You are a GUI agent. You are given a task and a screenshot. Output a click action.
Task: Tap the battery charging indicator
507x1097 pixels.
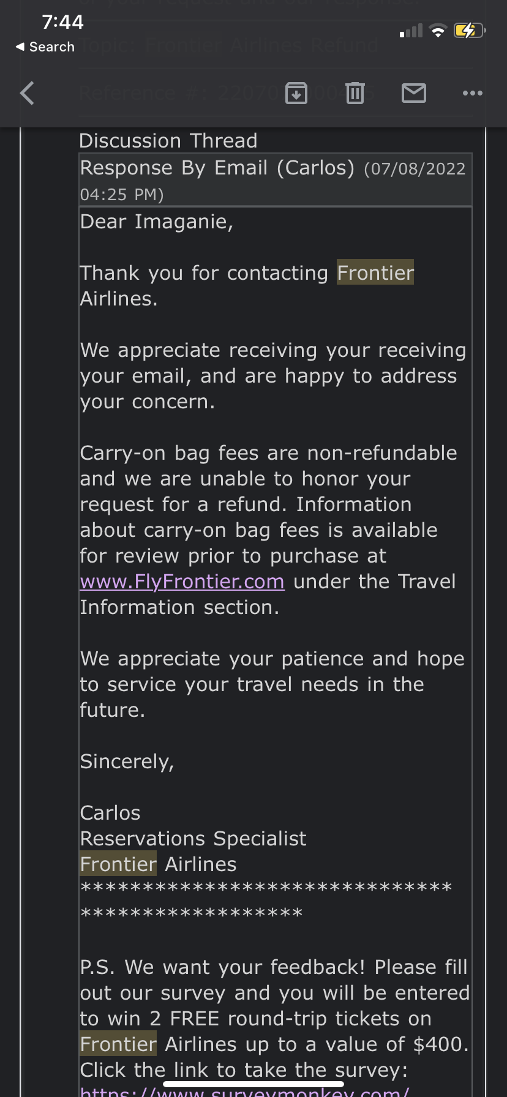(x=469, y=30)
